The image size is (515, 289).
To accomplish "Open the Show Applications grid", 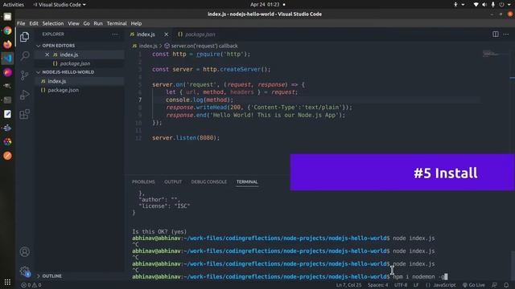I will pos(7,282).
